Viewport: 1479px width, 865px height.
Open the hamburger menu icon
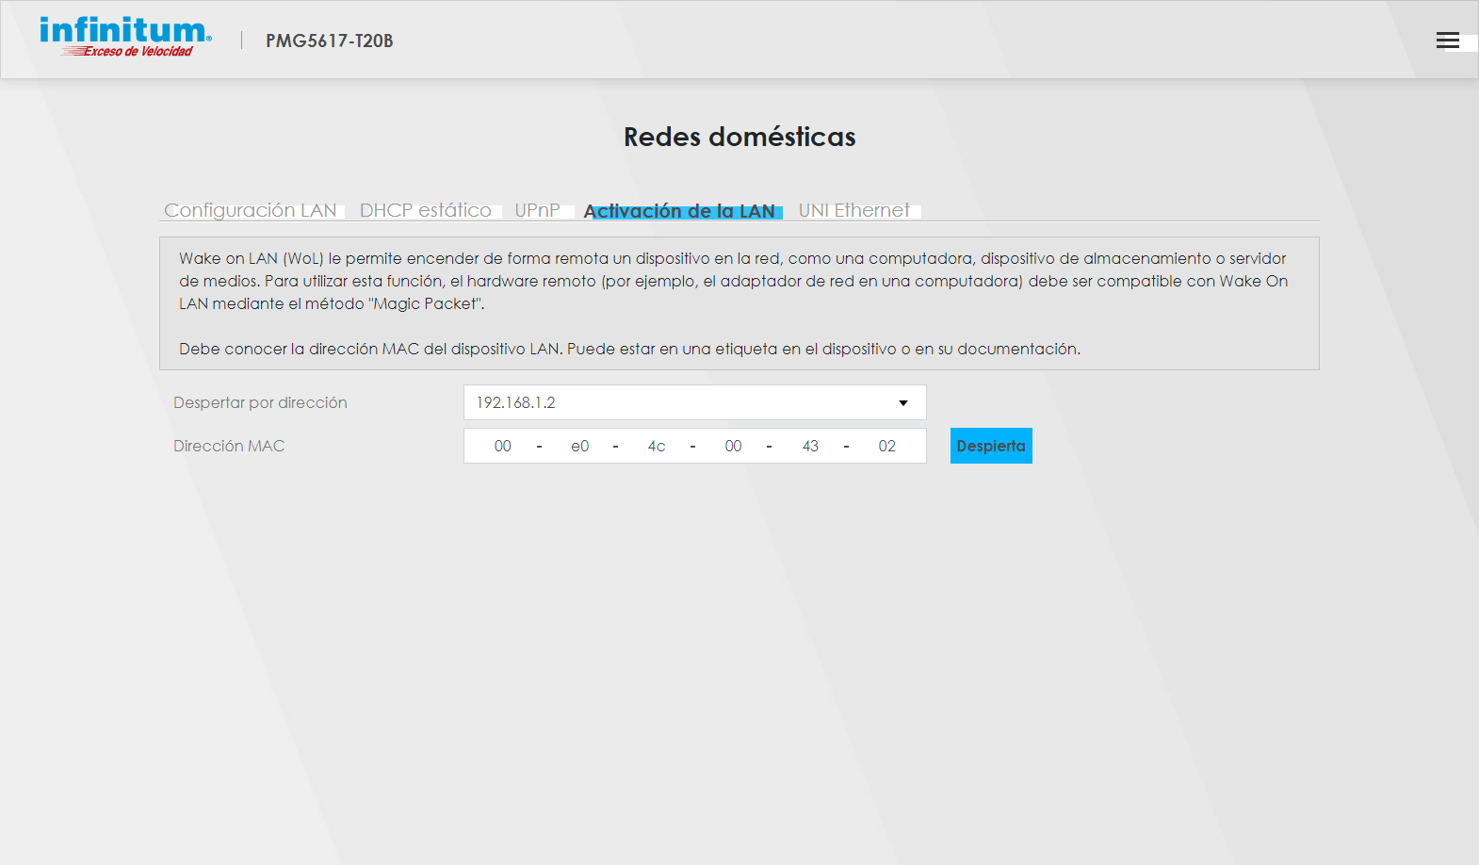pyautogui.click(x=1447, y=41)
